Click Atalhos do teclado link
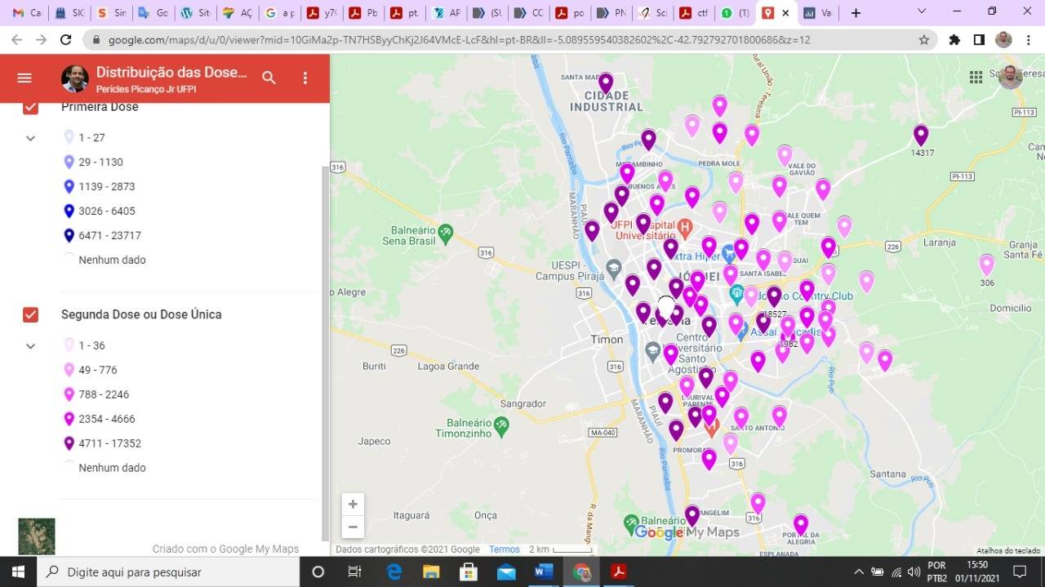 (1008, 550)
